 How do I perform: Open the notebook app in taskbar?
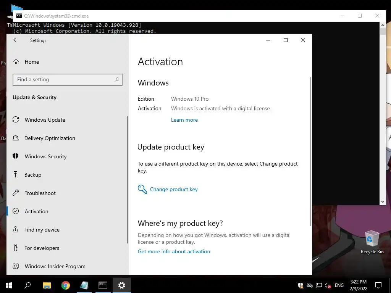84,285
